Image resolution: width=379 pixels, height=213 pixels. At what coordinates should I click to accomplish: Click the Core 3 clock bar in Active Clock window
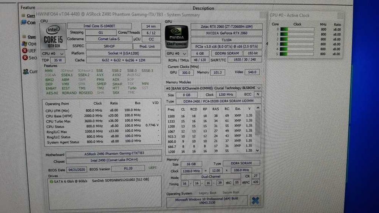click(x=297, y=44)
